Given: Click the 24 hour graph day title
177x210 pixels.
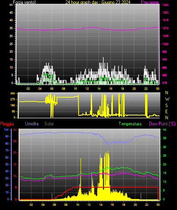Looking at the screenshot, I should click(98, 2).
